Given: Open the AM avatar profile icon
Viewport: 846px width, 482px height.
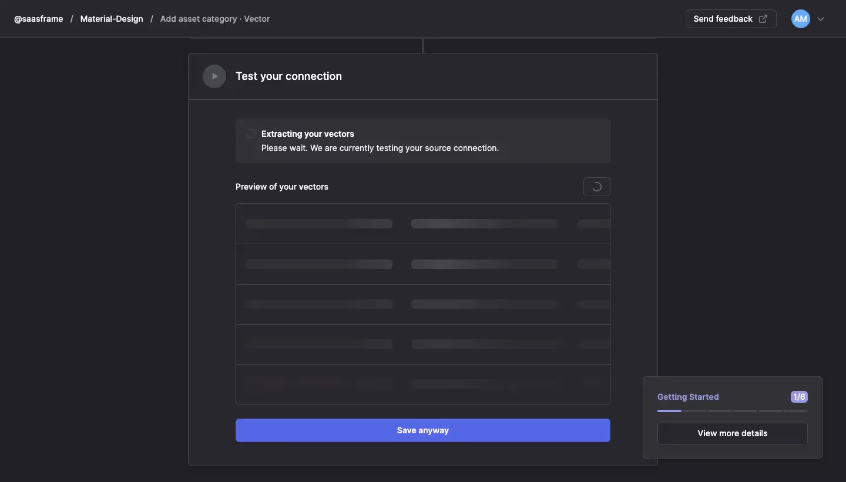Looking at the screenshot, I should [800, 18].
